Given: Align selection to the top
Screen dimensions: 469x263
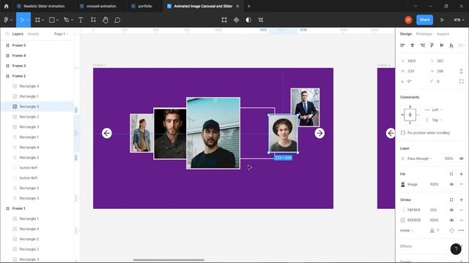Looking at the screenshot, I should 432,45.
